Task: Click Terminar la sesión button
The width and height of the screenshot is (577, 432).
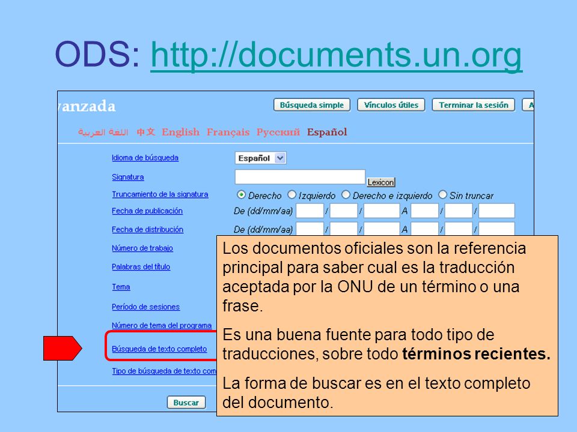Action: pyautogui.click(x=474, y=105)
